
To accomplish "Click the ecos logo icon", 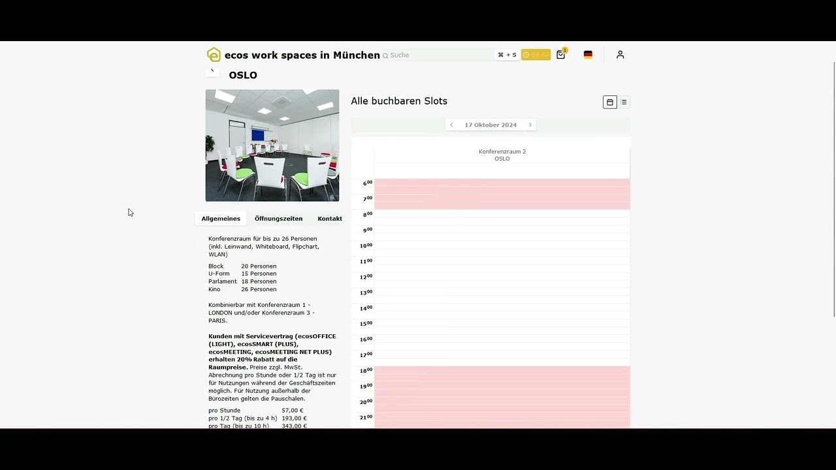I will tap(214, 55).
